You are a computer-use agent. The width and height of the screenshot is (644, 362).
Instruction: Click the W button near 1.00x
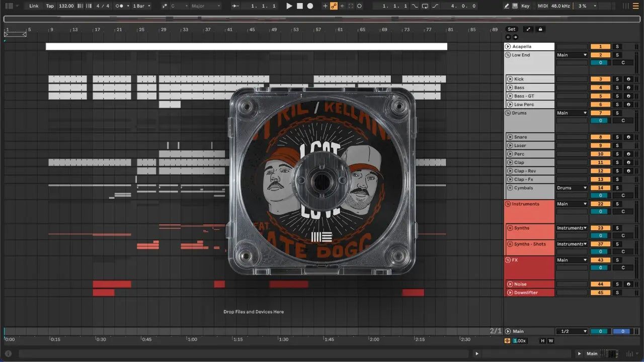551,341
